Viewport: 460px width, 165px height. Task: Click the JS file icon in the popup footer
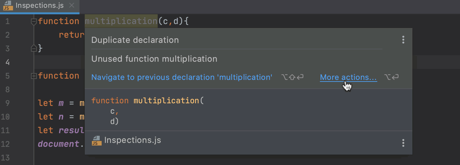tap(96, 141)
